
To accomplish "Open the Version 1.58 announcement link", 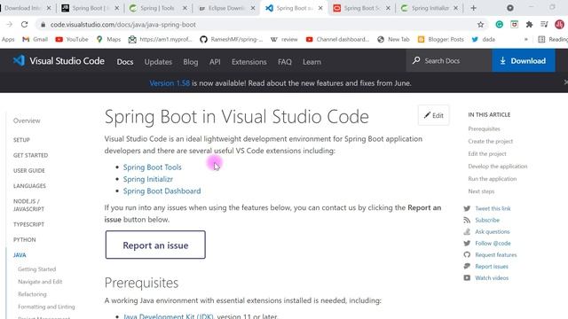I will tap(170, 82).
